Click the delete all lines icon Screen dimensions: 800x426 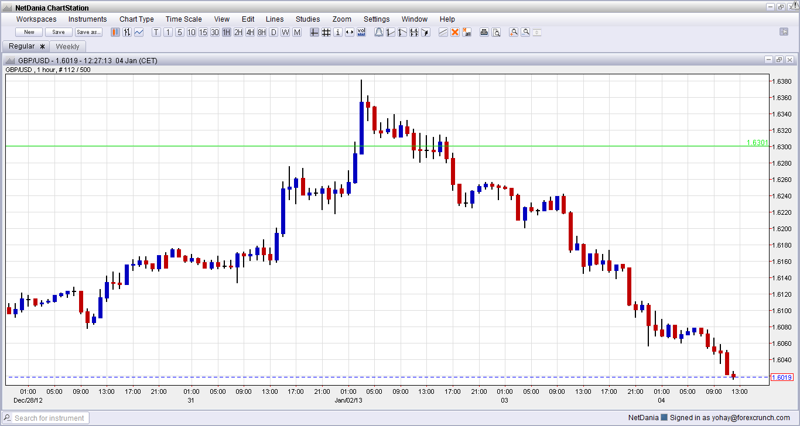pos(467,32)
